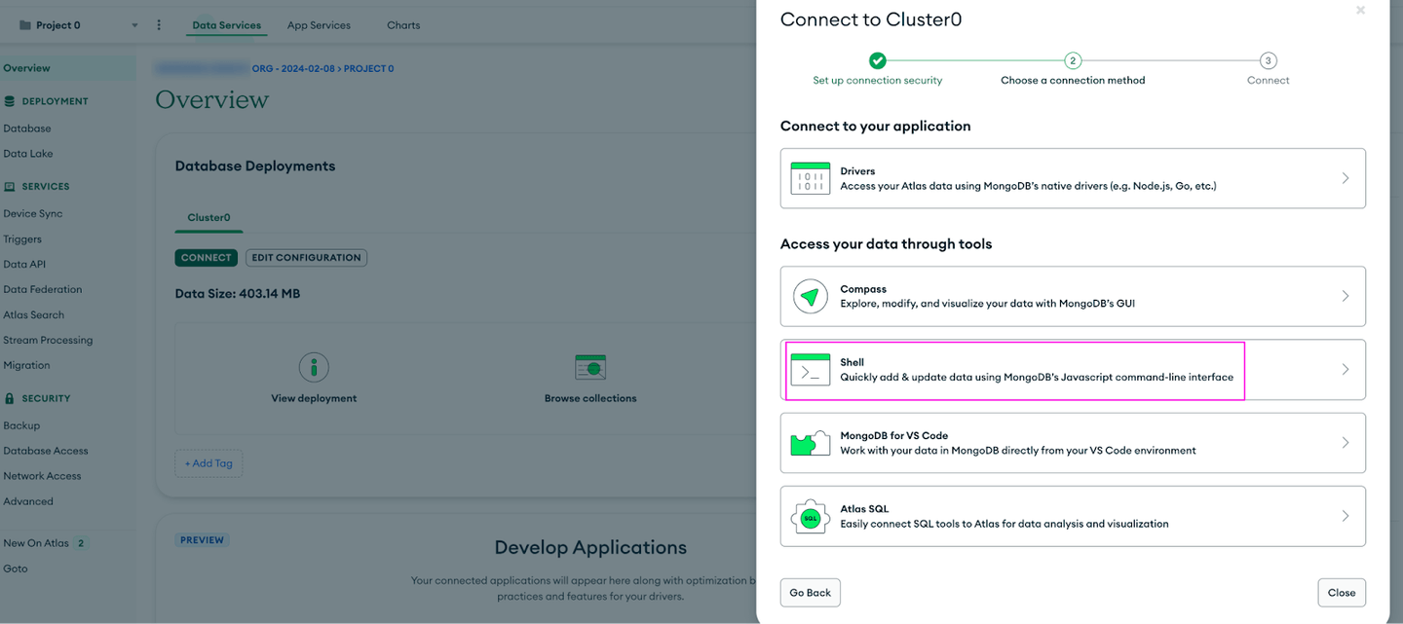1403x624 pixels.
Task: Click step 2 circle in connection wizard
Action: coord(1073,60)
